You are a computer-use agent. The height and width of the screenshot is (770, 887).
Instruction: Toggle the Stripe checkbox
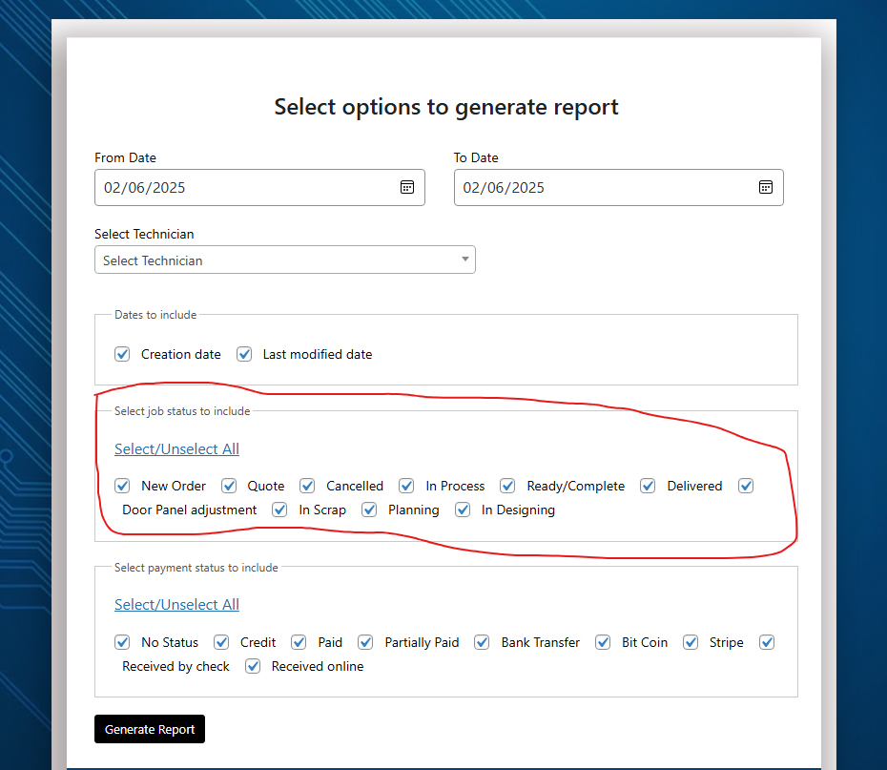[691, 642]
